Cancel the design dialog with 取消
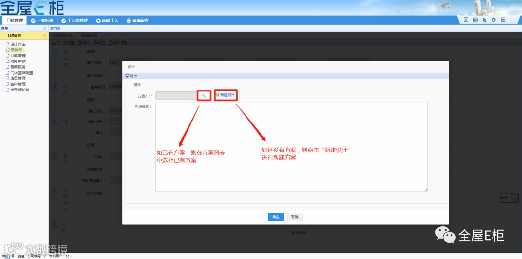Image resolution: width=522 pixels, height=259 pixels. pos(295,217)
